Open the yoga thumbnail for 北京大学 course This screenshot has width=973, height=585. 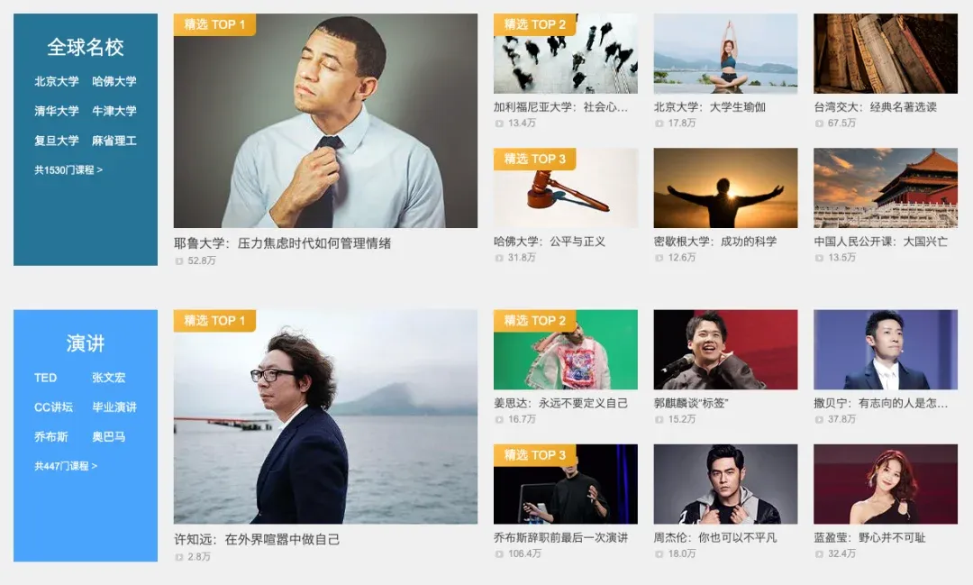[x=725, y=54]
